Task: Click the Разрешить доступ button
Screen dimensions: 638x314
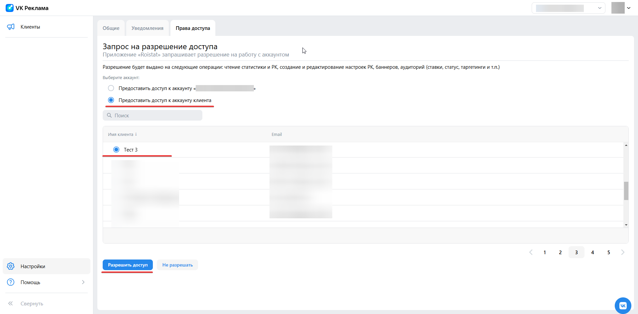Action: click(128, 265)
